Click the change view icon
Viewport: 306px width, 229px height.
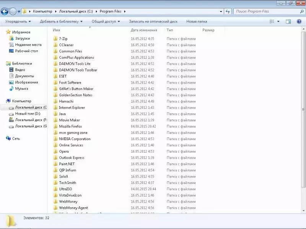click(x=272, y=21)
